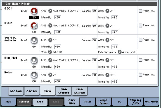Image resolution: width=162 pixels, height=109 pixels.
Task: Click the Sub OSC Level knob
Action: 34,40
